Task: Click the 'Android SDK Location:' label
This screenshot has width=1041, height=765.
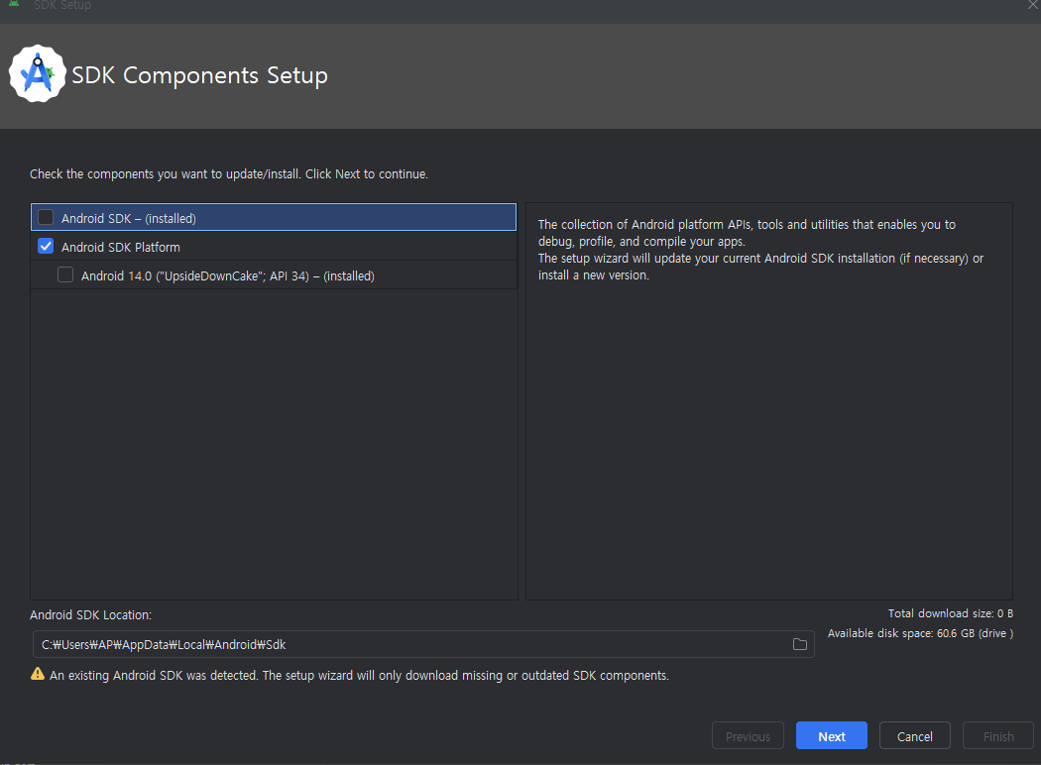Action: click(x=91, y=615)
